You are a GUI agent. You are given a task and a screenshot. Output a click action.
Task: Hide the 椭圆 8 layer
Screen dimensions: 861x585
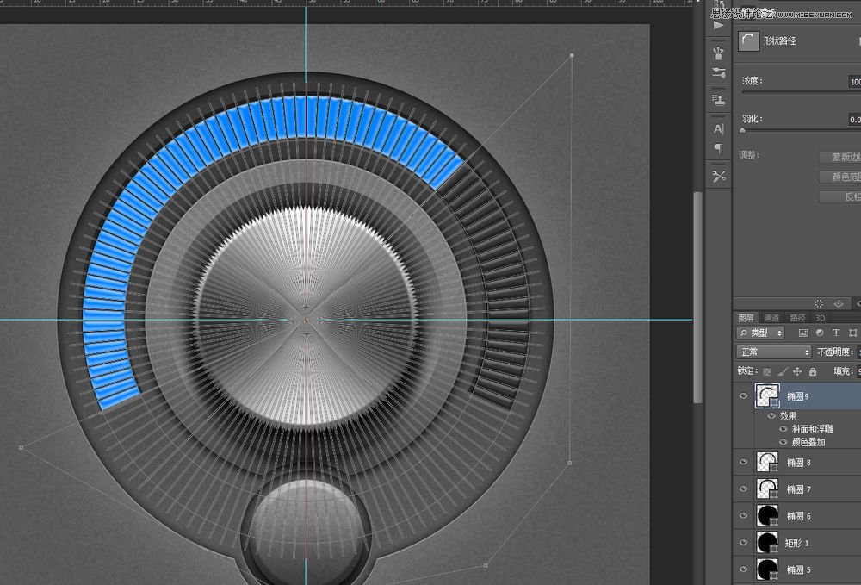tap(744, 463)
